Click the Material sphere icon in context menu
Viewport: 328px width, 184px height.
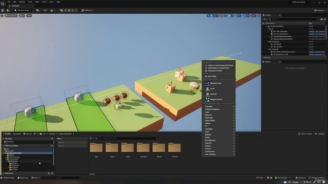(207, 94)
